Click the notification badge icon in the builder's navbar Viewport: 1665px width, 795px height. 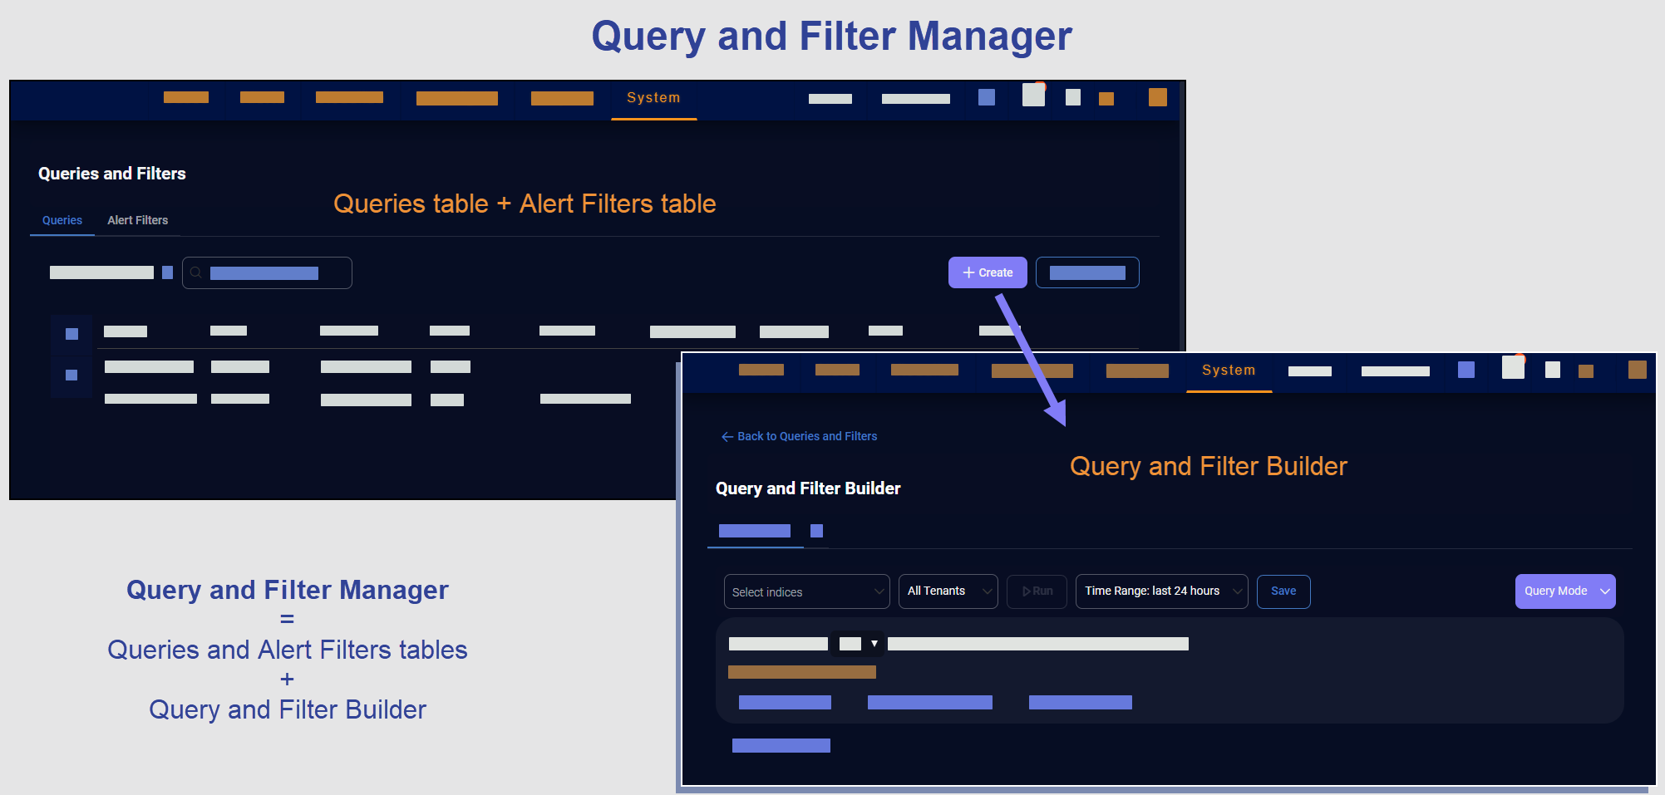[x=1513, y=368]
